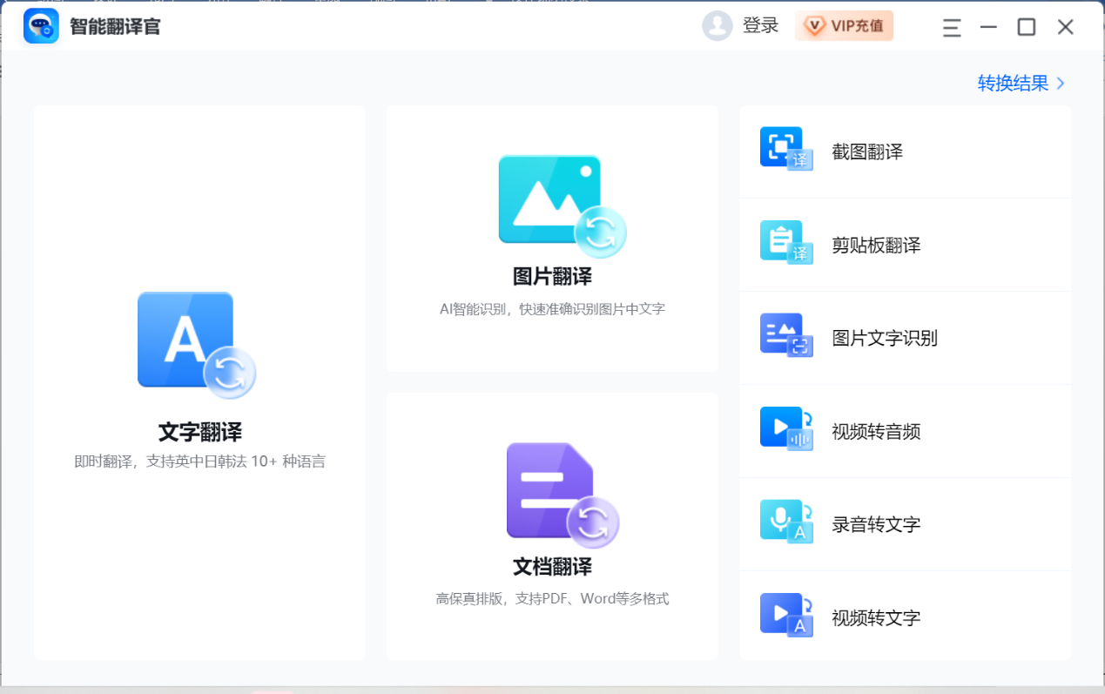Click the 图片翻译 title
This screenshot has height=694, width=1105.
553,277
